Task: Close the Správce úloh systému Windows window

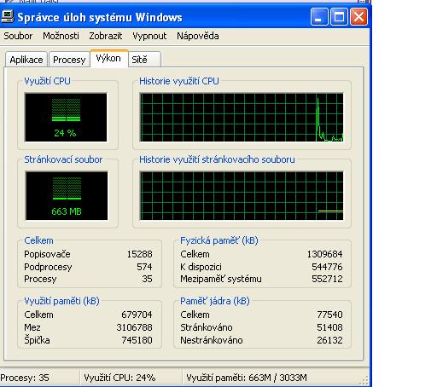Action: [358, 17]
